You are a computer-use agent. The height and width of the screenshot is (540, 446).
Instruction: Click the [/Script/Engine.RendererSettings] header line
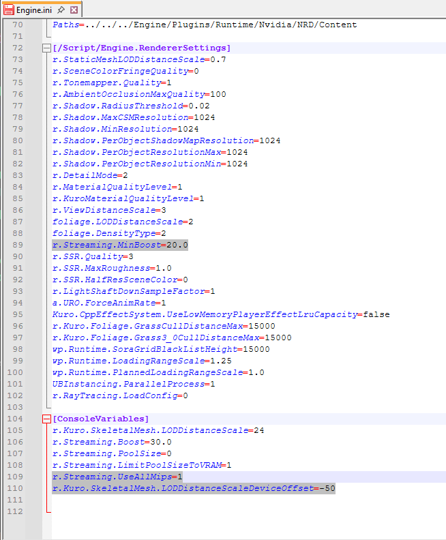coord(141,48)
